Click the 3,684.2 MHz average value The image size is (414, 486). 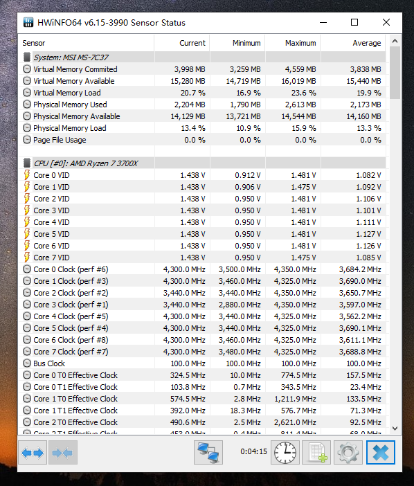pos(360,269)
